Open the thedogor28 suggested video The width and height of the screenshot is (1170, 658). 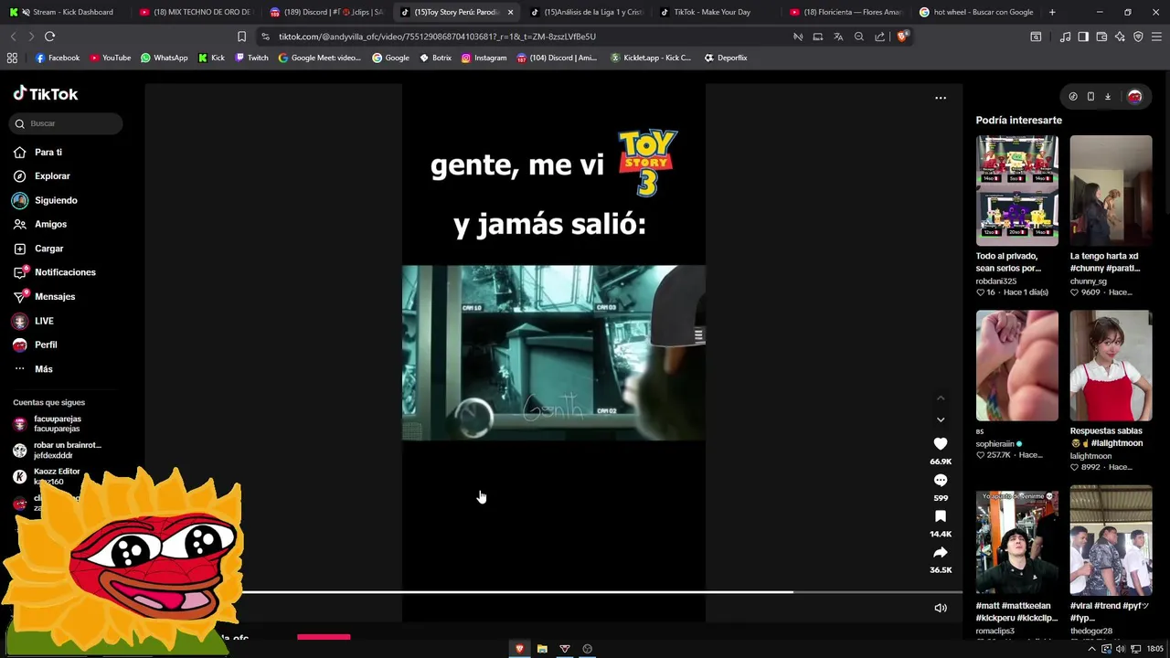[x=1111, y=540]
